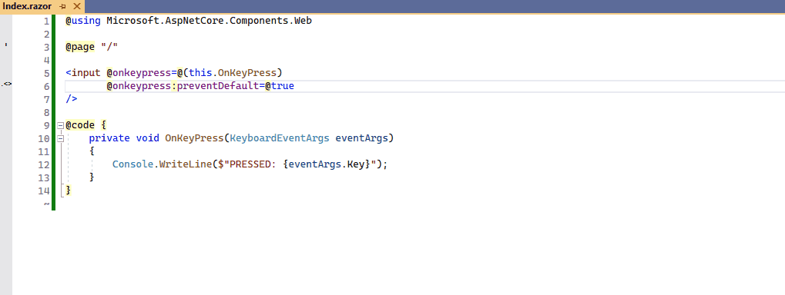Click the "/" route string
This screenshot has height=295, width=785.
coord(109,47)
